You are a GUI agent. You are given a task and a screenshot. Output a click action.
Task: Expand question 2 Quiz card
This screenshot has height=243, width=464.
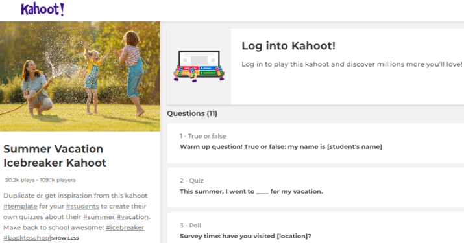pyautogui.click(x=315, y=188)
